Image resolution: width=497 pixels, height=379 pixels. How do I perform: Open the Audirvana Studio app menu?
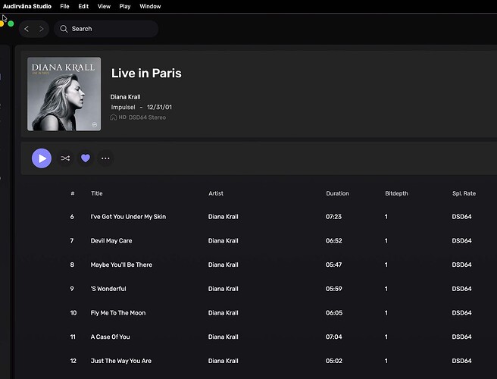[x=27, y=6]
